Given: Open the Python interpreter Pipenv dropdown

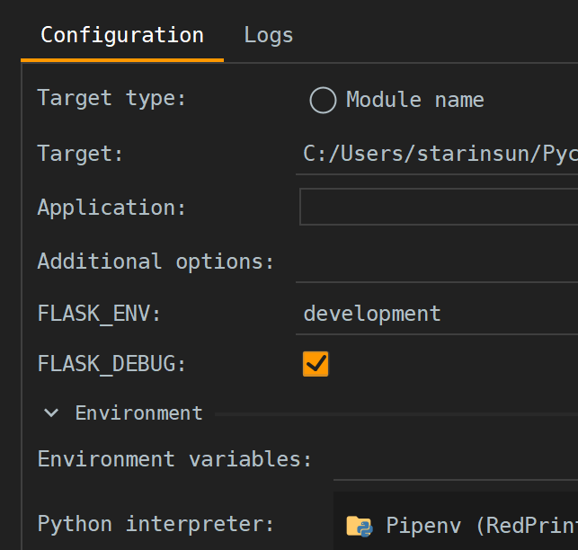Looking at the screenshot, I should tap(458, 526).
